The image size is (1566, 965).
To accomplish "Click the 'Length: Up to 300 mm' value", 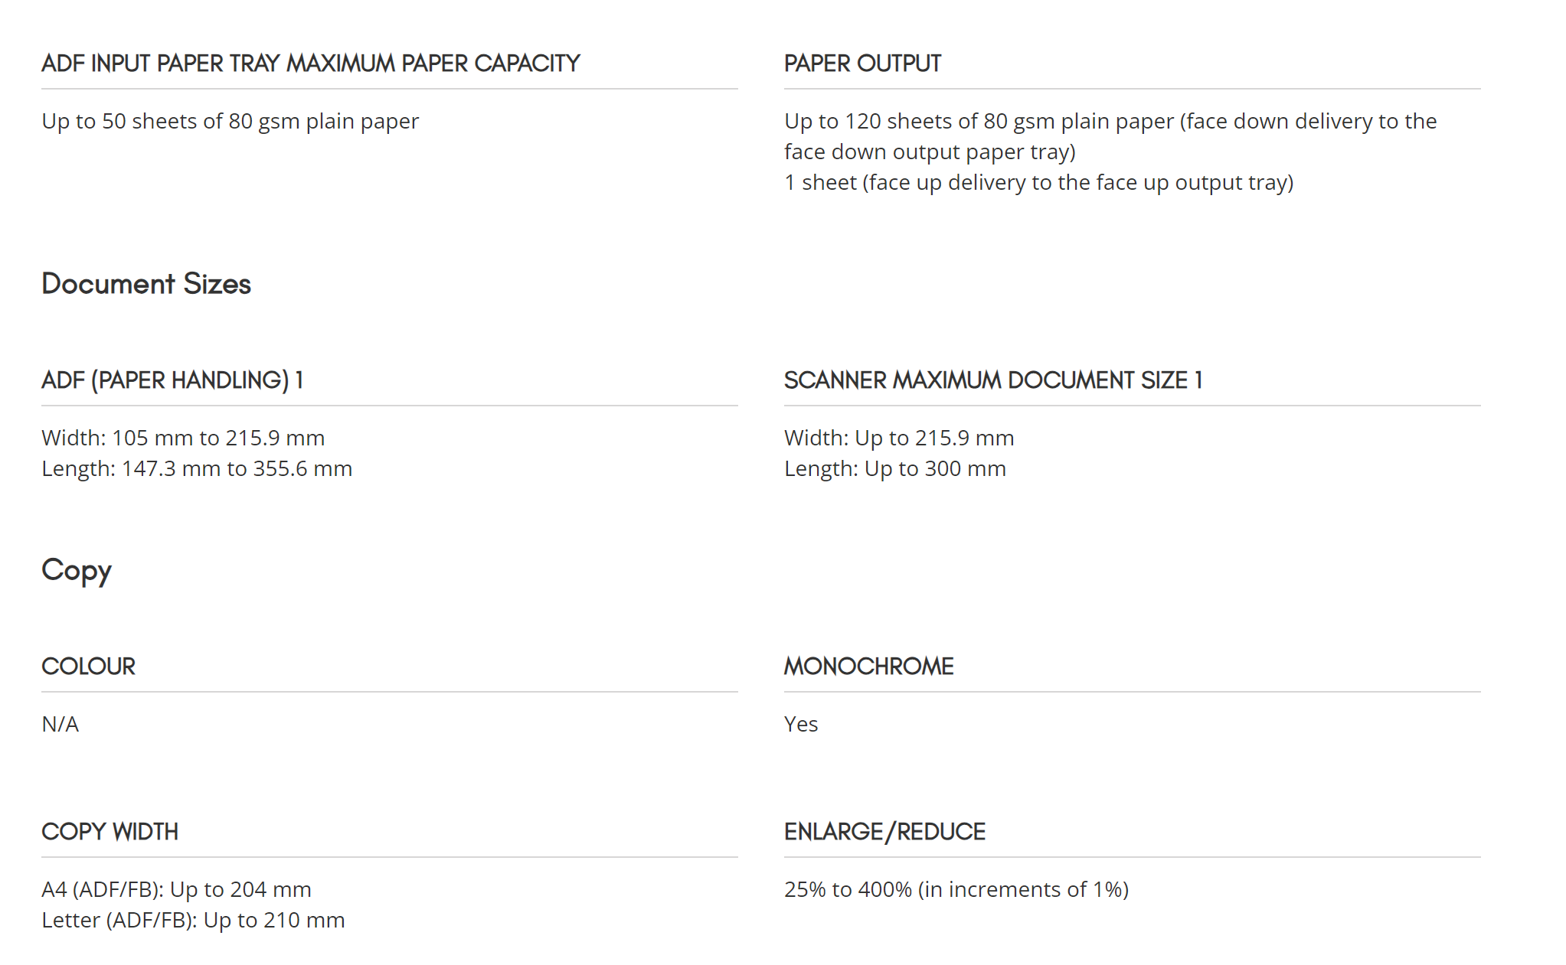I will 895,468.
